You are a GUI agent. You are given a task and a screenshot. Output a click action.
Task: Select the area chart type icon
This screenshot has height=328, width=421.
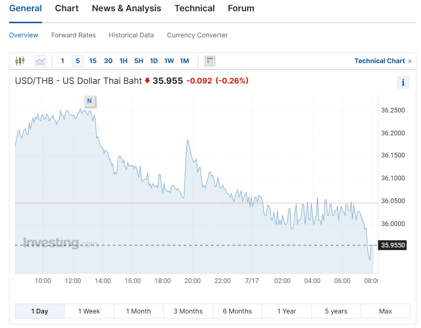click(41, 61)
